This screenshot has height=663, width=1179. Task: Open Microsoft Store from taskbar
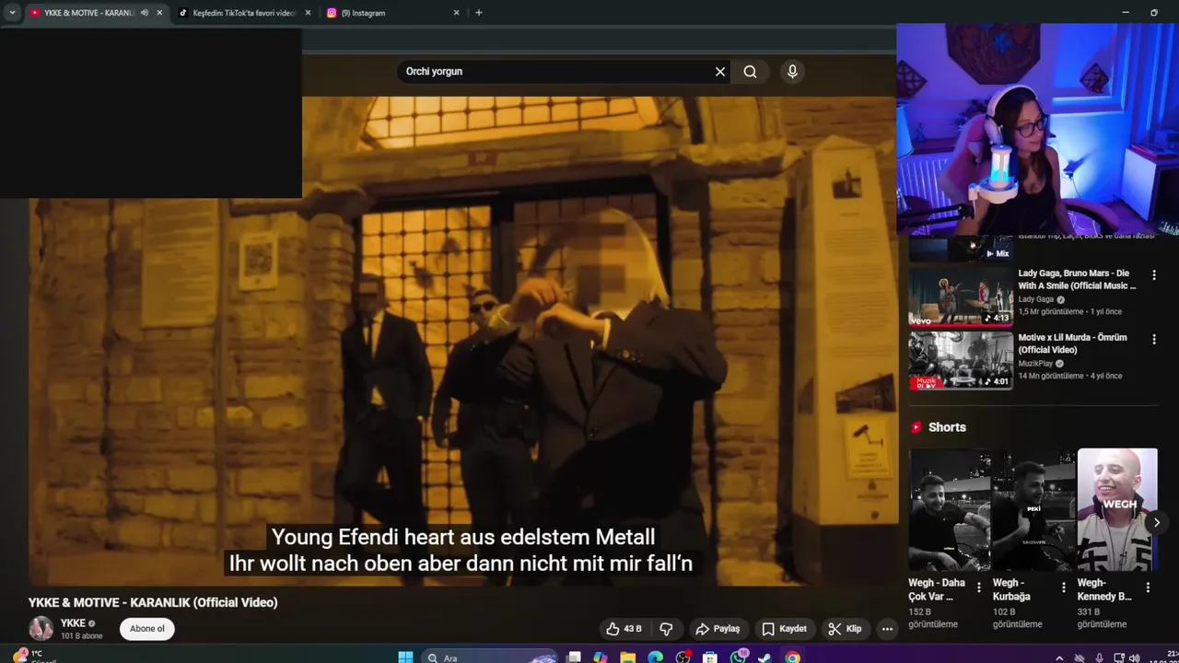[710, 657]
